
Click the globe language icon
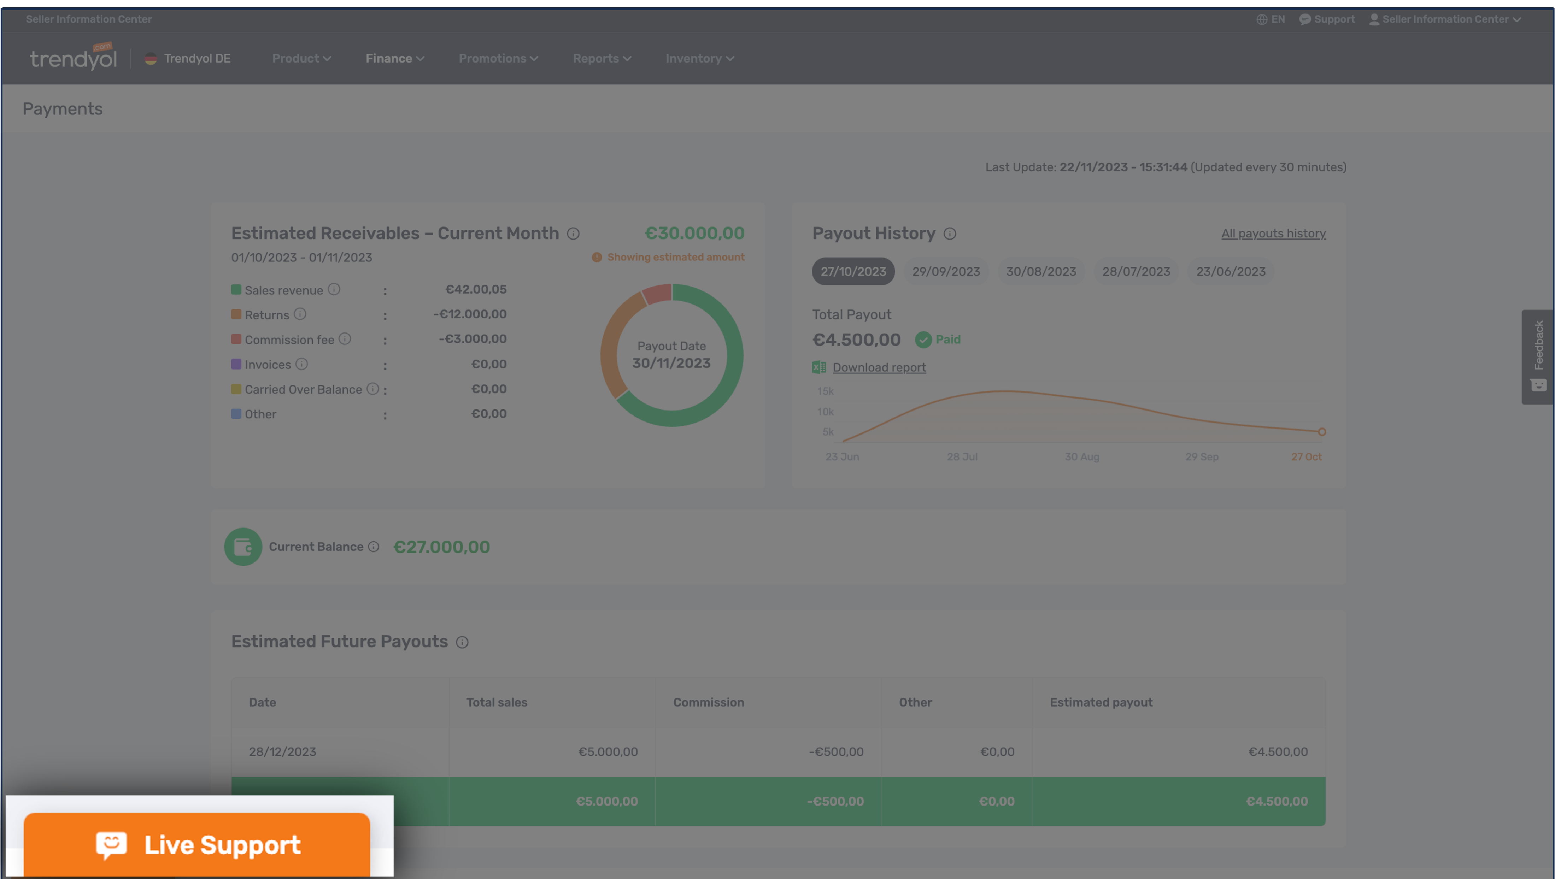[1262, 19]
